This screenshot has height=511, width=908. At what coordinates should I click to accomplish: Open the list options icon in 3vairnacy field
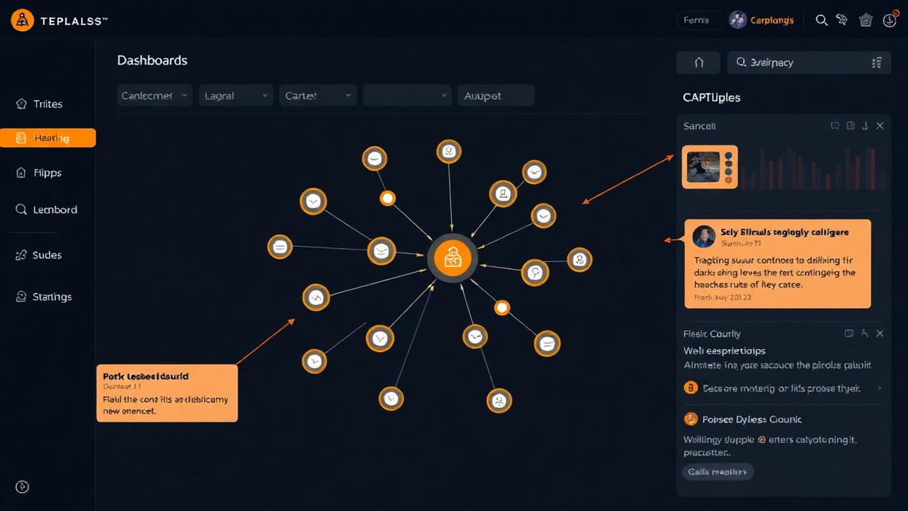877,63
